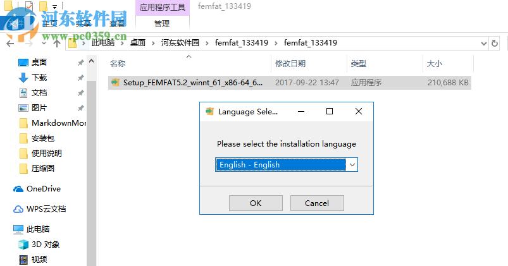Screen dimensions: 508x266
Task: Click the 此电脑 monitor icon in sidebar
Action: [18, 229]
